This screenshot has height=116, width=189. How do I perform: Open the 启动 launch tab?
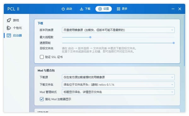tap(67, 9)
